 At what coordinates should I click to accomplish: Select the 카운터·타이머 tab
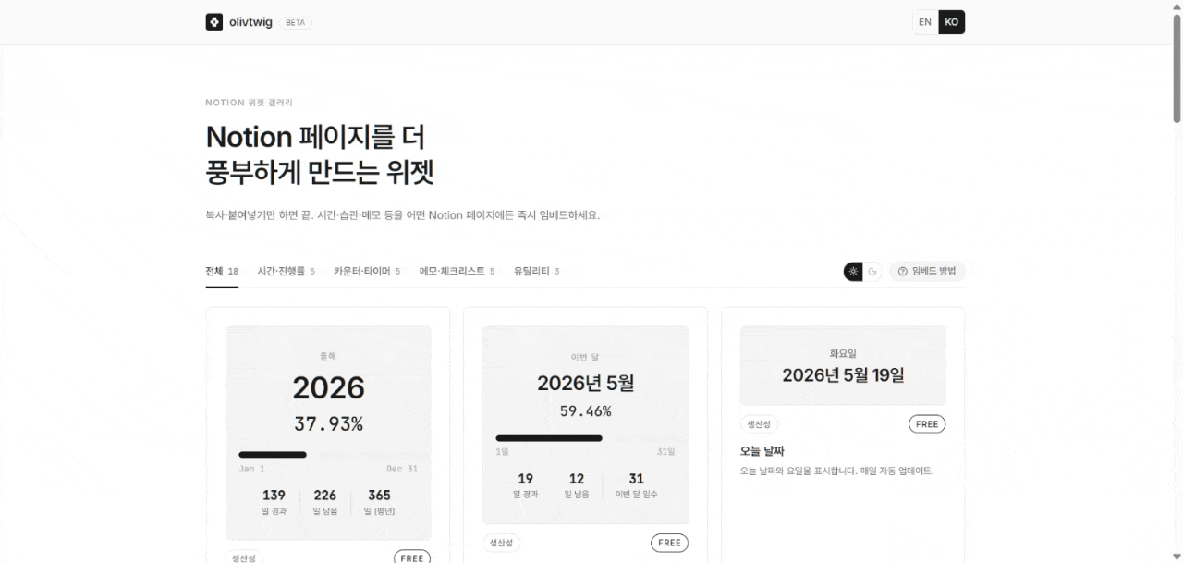pyautogui.click(x=367, y=271)
